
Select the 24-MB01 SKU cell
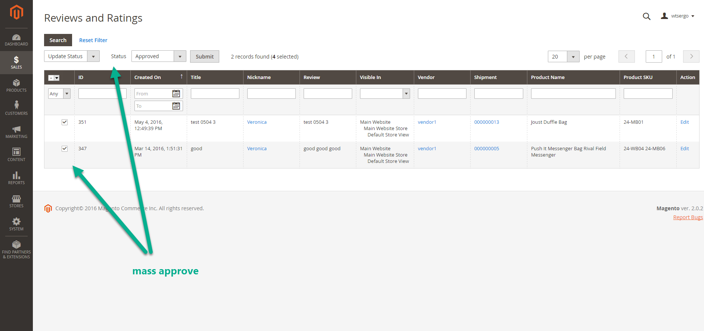click(x=633, y=122)
